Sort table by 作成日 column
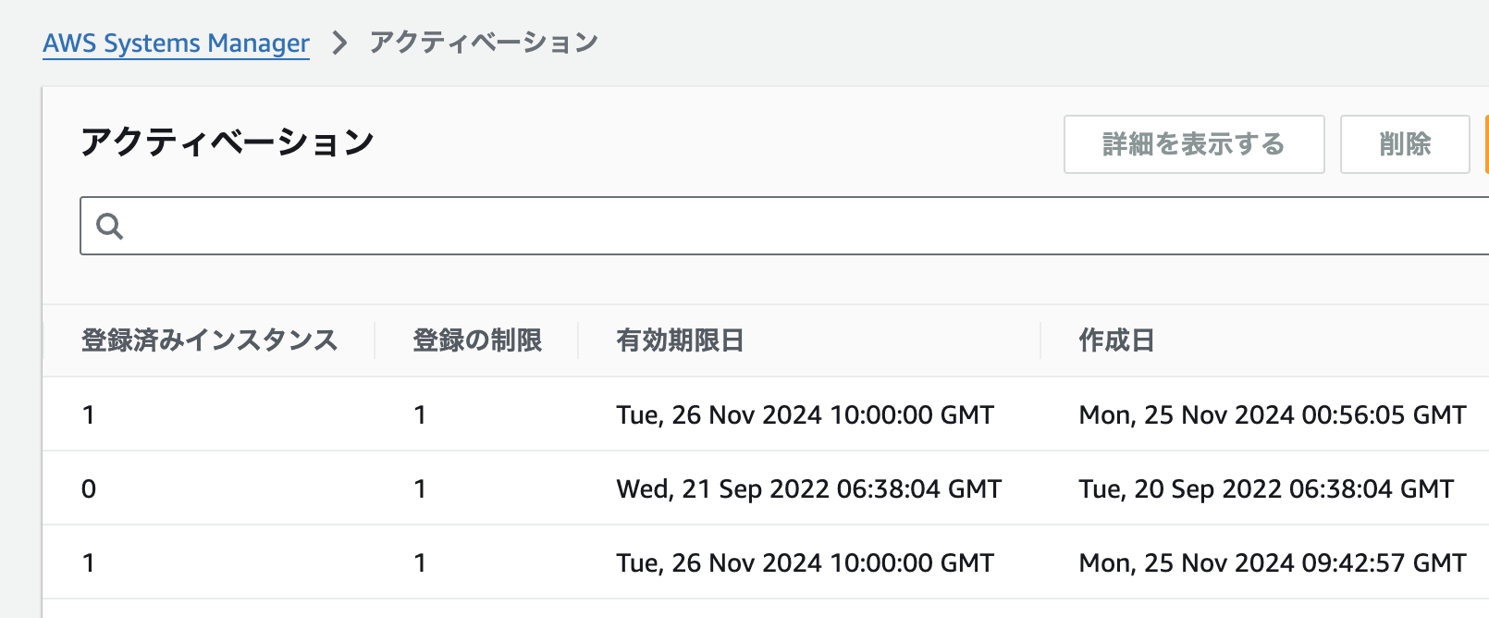 [x=1115, y=340]
